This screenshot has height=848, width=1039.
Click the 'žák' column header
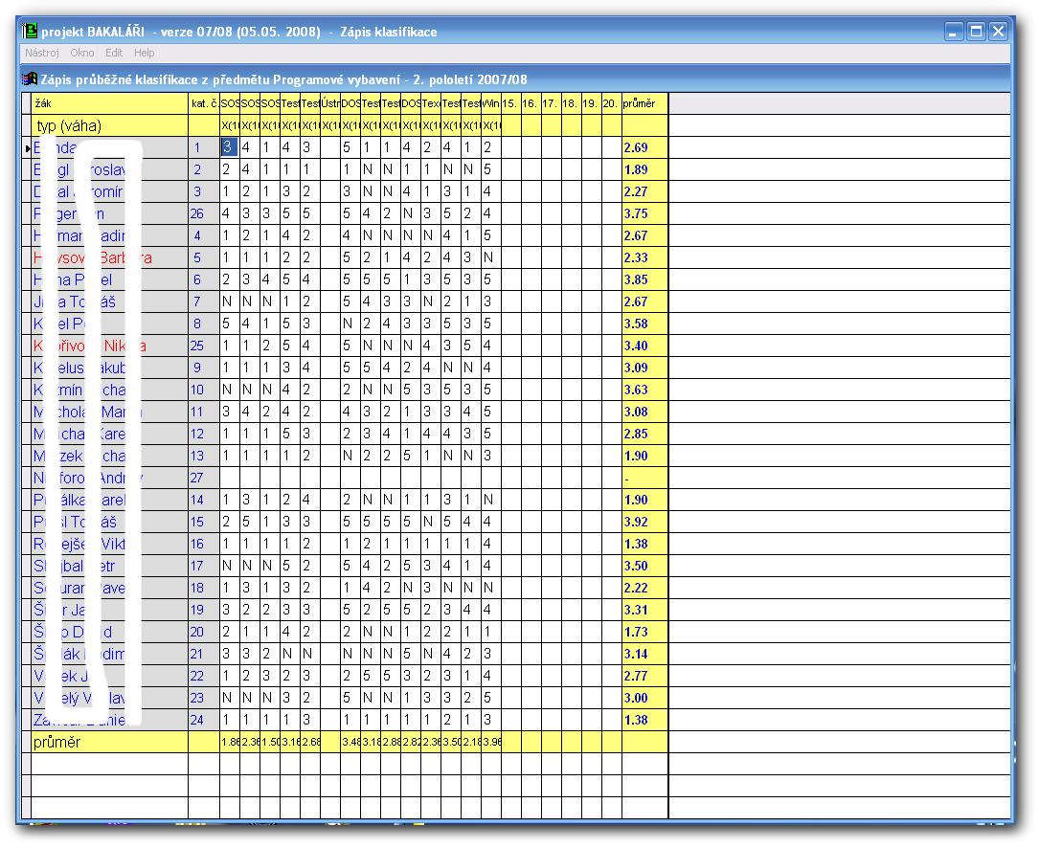pyautogui.click(x=109, y=103)
